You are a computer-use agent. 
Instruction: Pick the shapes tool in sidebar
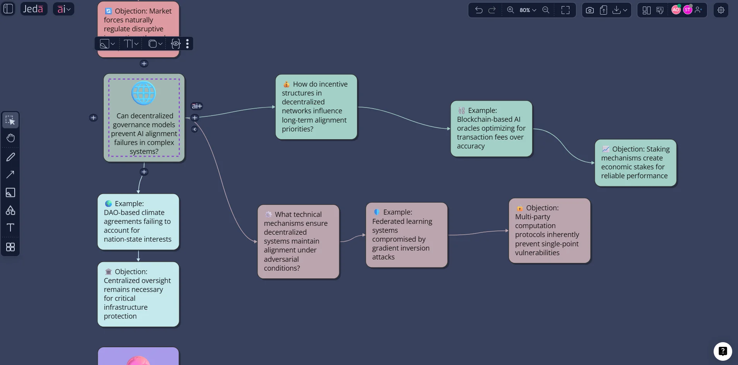(x=10, y=210)
